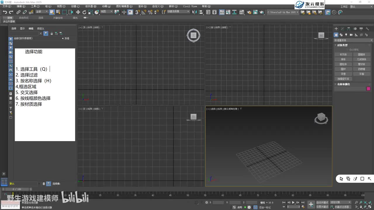Screen dimensions: 374x210
Task: Click the Select by Name icon
Action: point(58,12)
